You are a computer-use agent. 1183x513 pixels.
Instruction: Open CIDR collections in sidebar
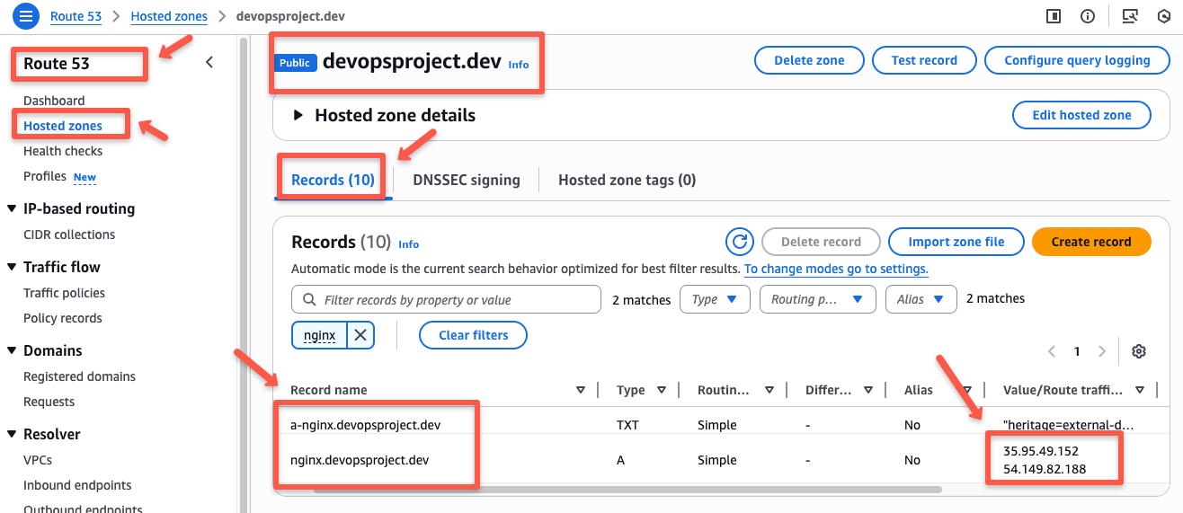[69, 234]
